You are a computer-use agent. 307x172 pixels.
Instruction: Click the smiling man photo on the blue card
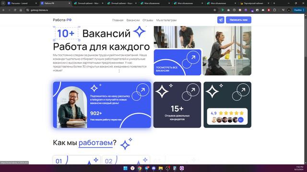coord(72,107)
